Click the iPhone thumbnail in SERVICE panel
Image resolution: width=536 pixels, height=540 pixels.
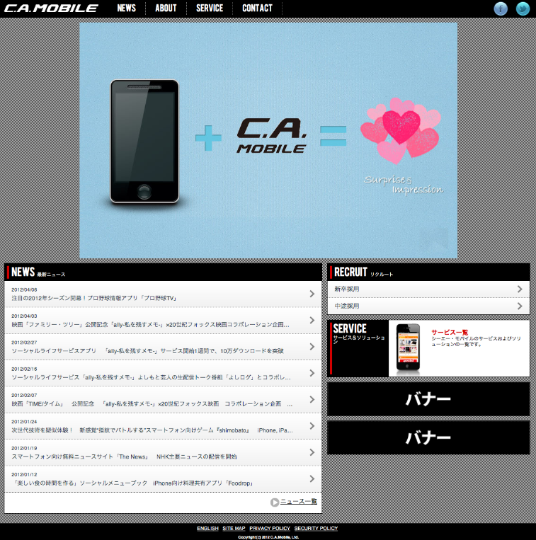tap(408, 348)
